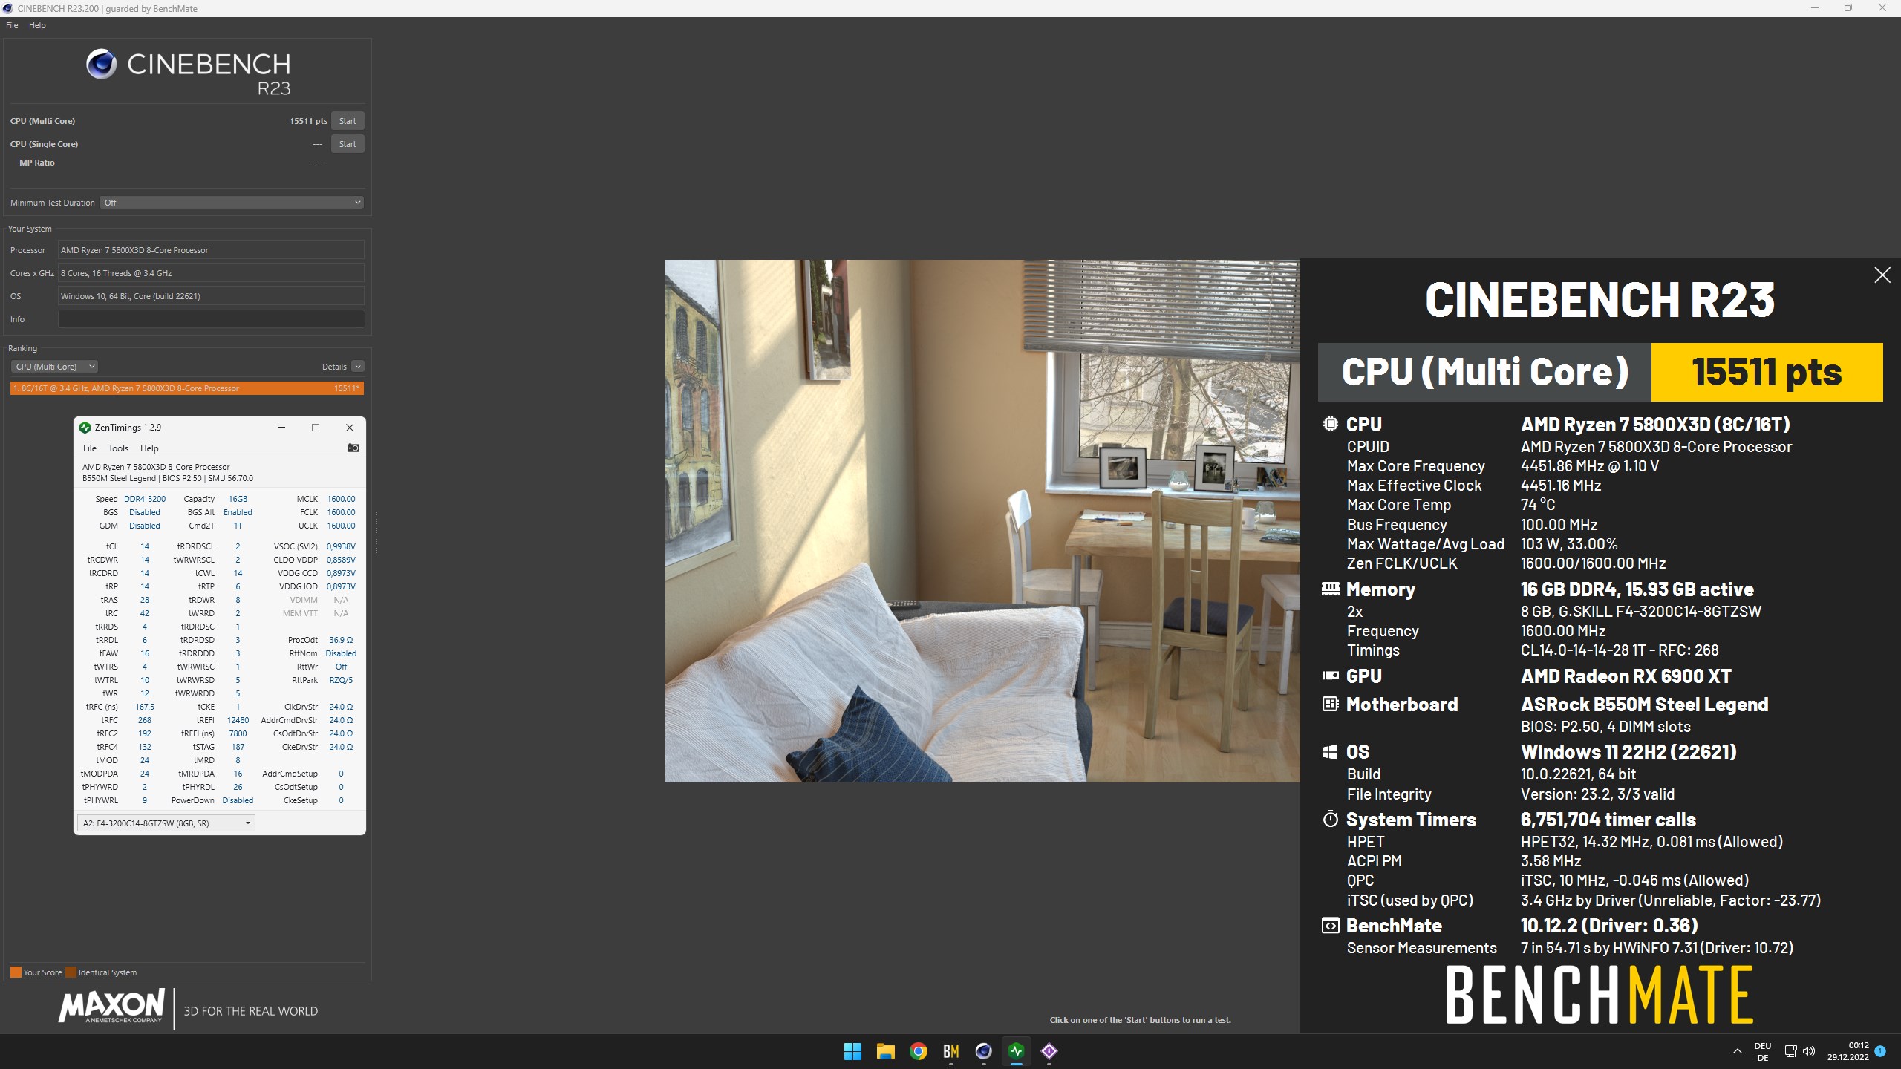Image resolution: width=1901 pixels, height=1069 pixels.
Task: Click the Memory icon in the results panel
Action: (x=1331, y=589)
